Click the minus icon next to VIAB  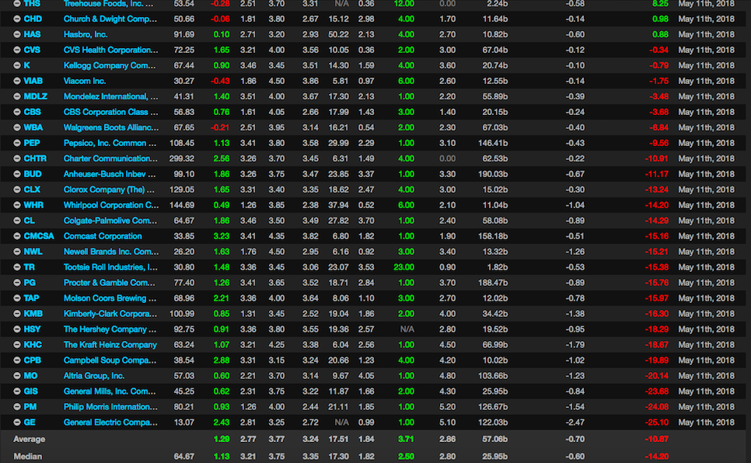17,81
